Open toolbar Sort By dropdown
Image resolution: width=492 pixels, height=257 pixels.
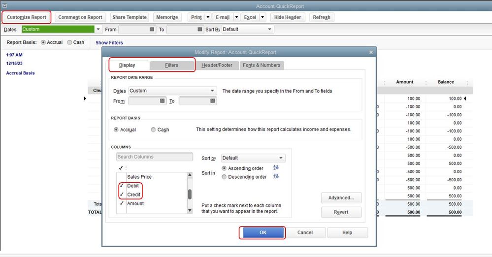coord(269,29)
